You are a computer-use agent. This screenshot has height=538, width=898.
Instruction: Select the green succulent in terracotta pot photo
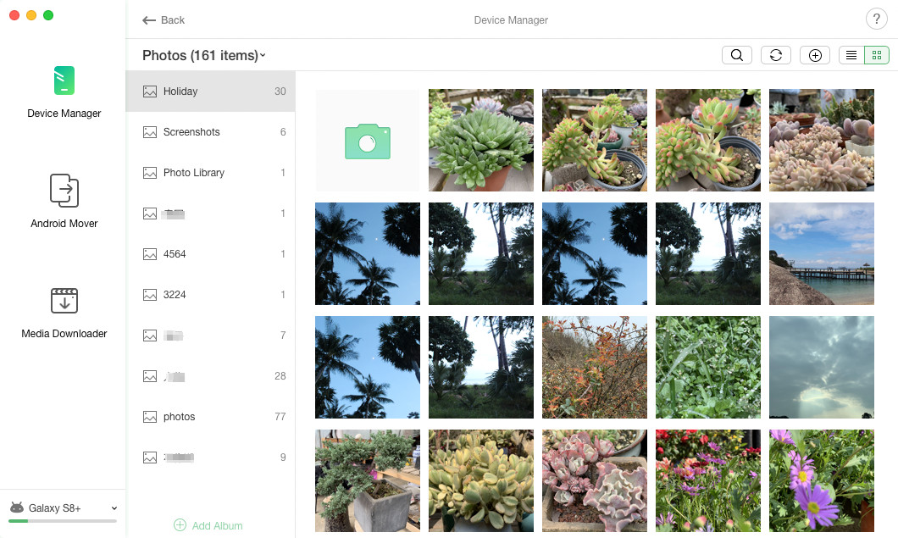point(481,141)
